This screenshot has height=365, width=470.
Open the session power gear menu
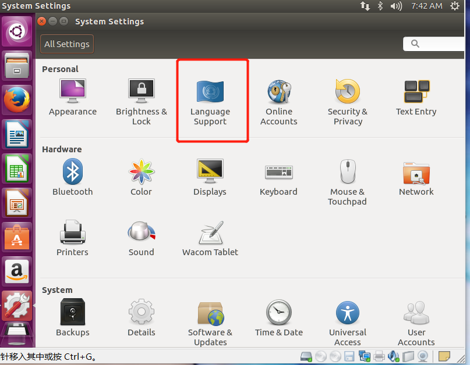click(x=455, y=6)
